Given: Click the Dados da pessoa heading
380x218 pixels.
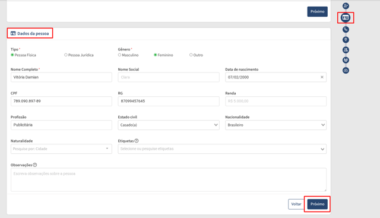Looking at the screenshot, I should [33, 33].
